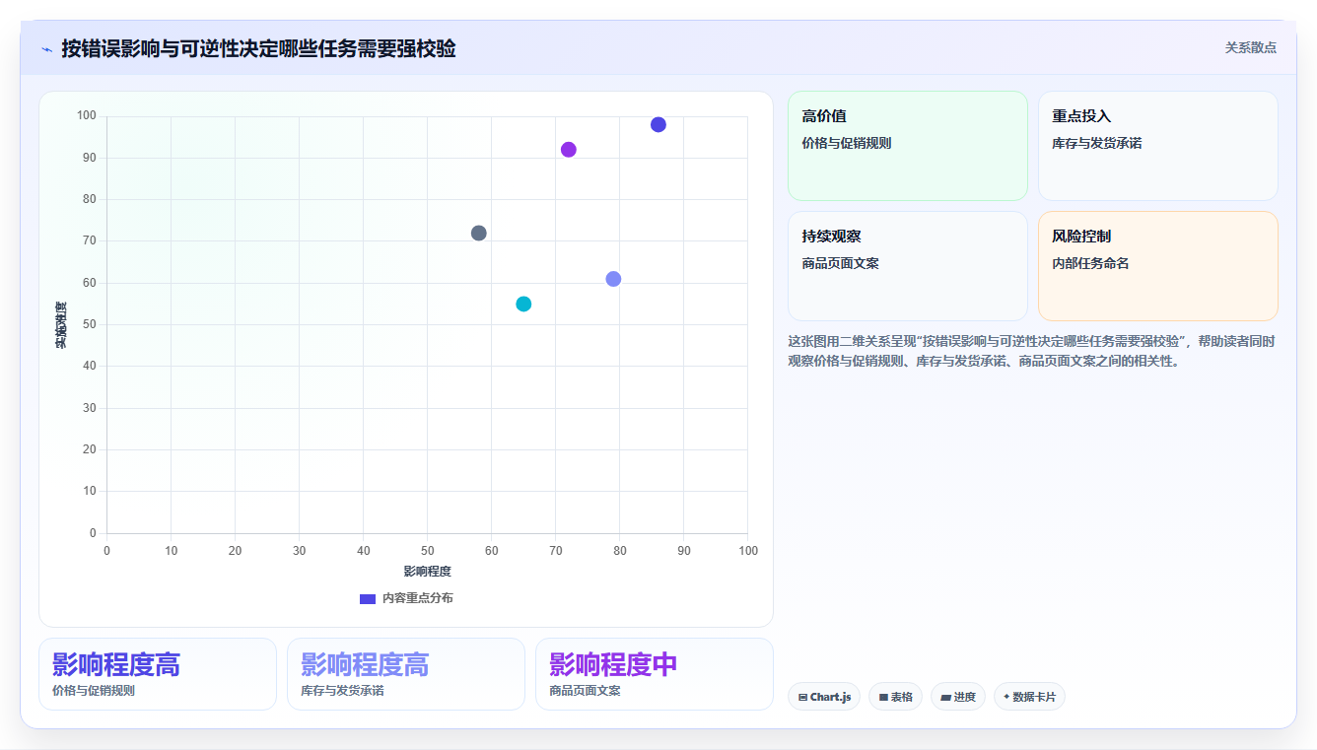Select the cyan scatter point near 55
Viewport: 1317px width, 750px height.
pos(523,304)
